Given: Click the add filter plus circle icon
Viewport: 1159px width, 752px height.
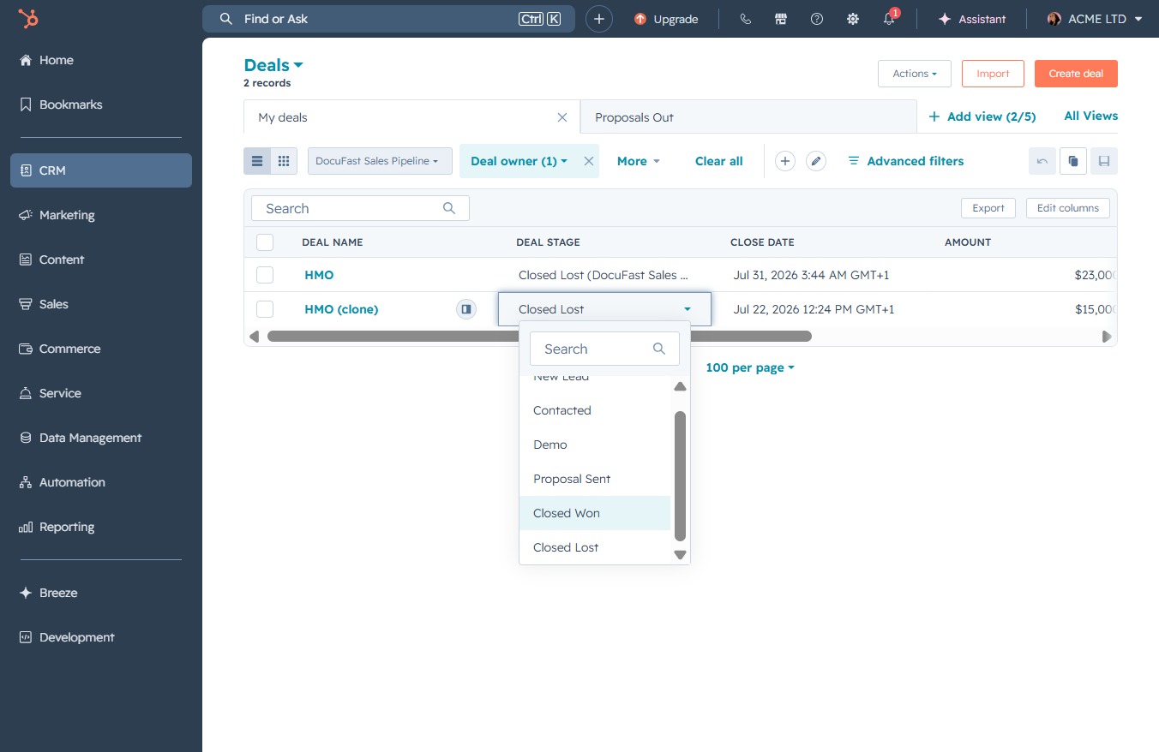Looking at the screenshot, I should 785,161.
